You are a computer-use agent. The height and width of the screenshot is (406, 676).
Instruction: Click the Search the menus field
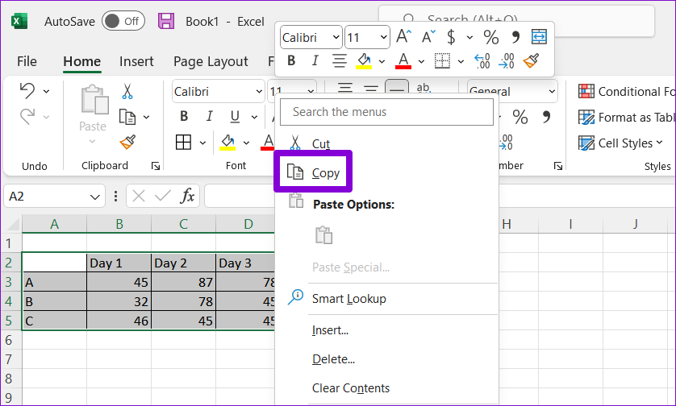386,112
